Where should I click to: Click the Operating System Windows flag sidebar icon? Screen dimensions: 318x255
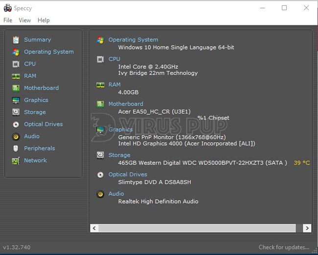click(16, 52)
